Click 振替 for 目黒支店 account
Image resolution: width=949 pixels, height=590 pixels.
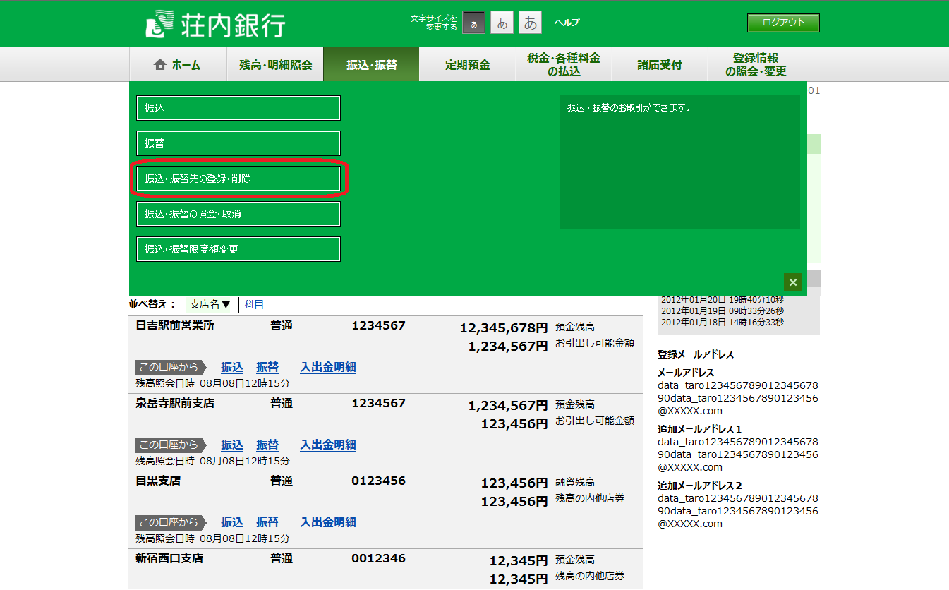pos(267,522)
